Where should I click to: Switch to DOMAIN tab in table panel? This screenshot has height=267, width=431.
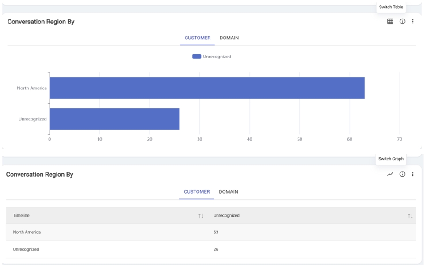pyautogui.click(x=229, y=192)
